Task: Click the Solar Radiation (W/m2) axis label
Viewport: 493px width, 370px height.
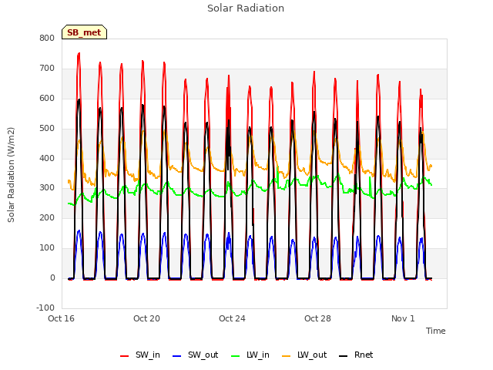Action: [x=11, y=175]
